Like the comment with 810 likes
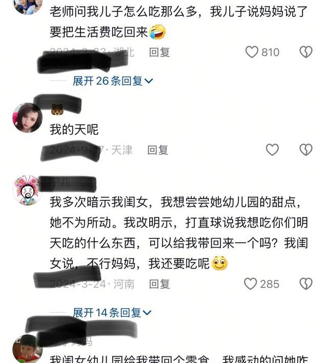 point(252,52)
